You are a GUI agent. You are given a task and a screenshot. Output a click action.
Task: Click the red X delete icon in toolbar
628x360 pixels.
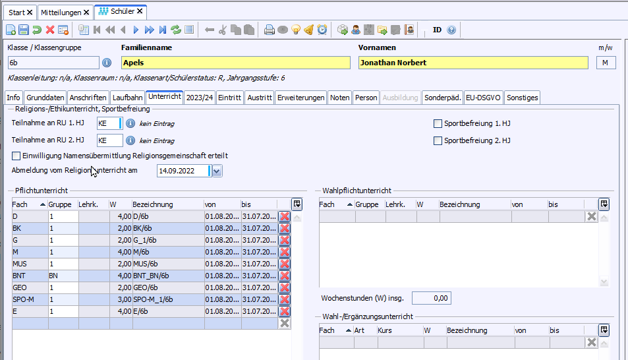(x=50, y=30)
